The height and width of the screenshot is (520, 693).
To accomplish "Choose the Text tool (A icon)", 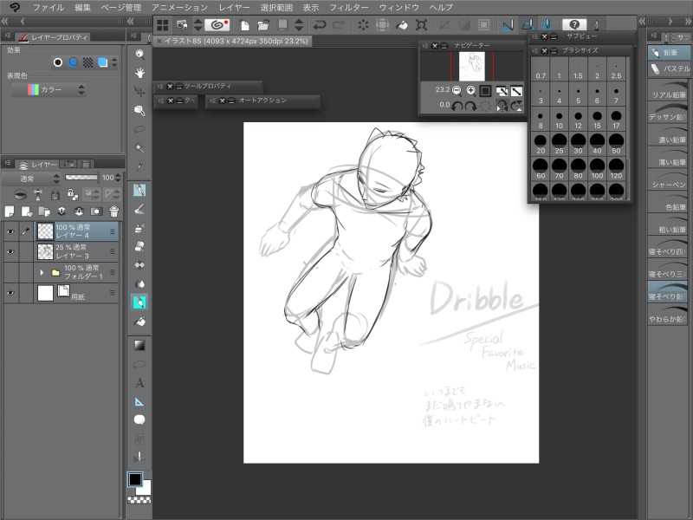I will click(x=139, y=382).
